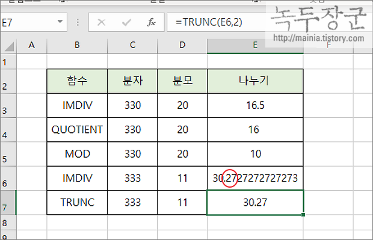373x240 pixels.
Task: Click the Enter checkmark icon in formula bar
Action: (126, 23)
